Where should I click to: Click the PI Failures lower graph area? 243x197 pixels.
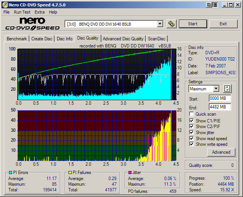click(97, 136)
